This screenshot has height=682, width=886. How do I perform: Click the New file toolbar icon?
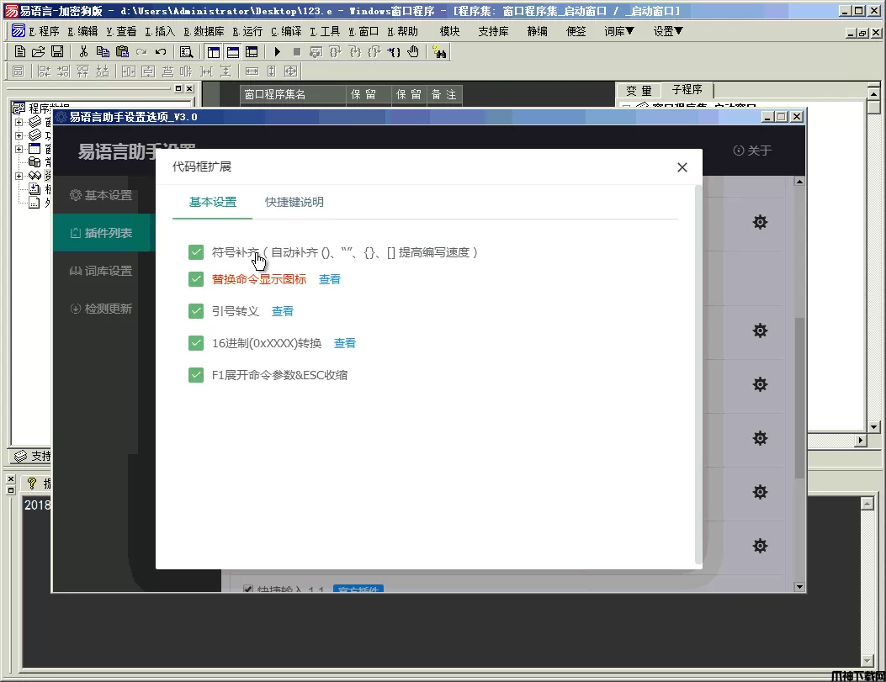click(x=20, y=51)
